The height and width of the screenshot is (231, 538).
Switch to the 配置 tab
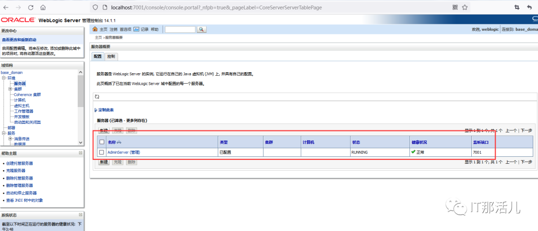coord(98,57)
